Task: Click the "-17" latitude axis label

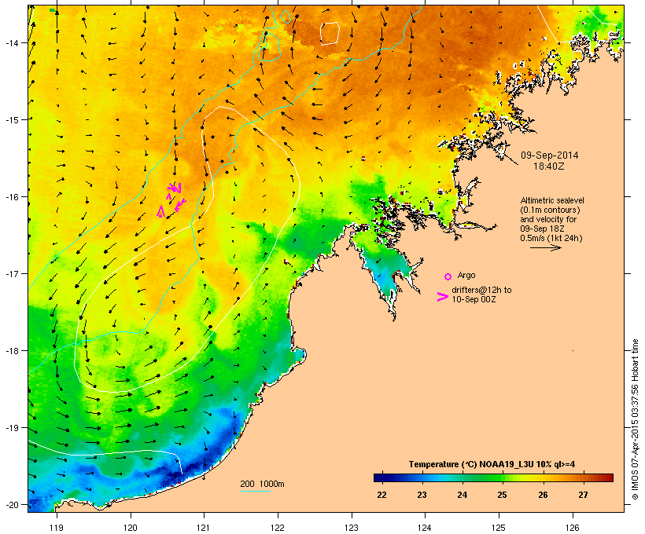Action: (11, 273)
